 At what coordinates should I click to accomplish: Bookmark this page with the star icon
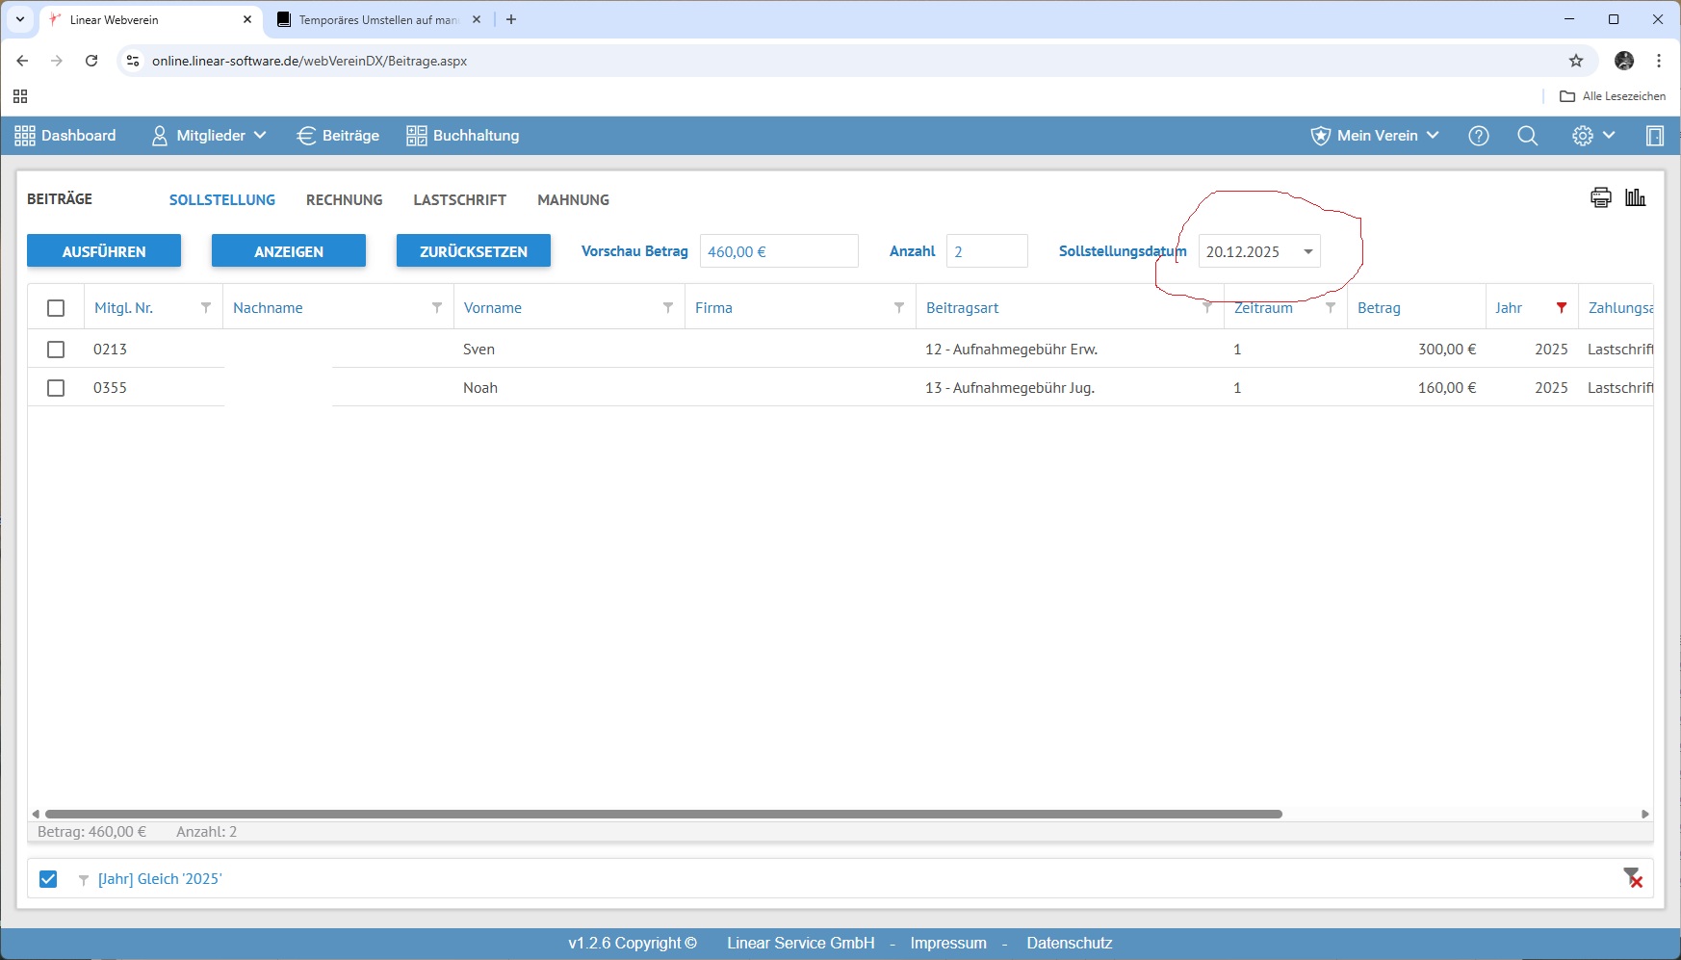(x=1576, y=61)
